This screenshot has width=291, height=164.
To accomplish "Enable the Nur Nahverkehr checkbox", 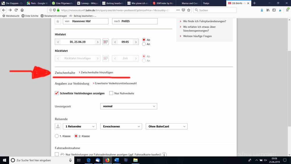I will click(x=111, y=93).
